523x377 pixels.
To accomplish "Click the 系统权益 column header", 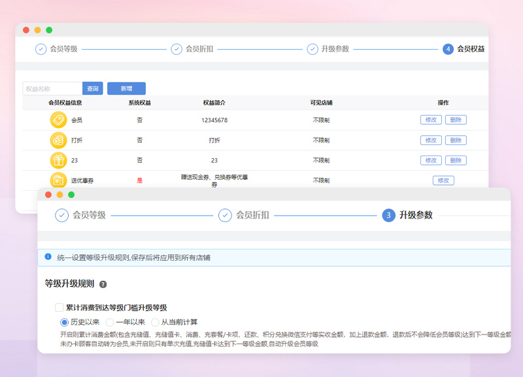I will 140,103.
